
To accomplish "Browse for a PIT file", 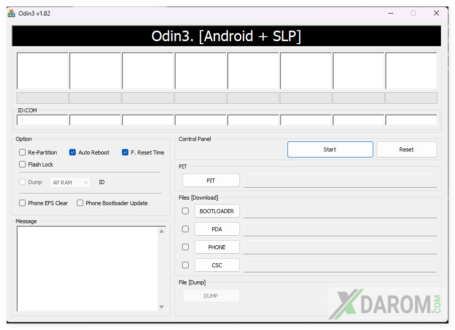I will click(x=211, y=181).
